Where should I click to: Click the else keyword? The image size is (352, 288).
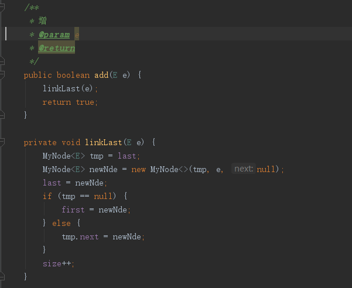tap(61, 223)
